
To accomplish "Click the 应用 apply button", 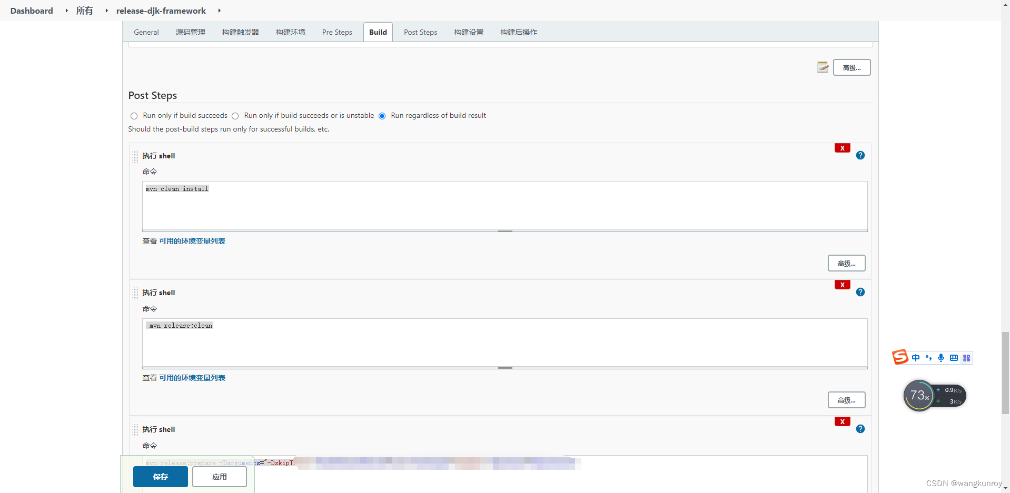I will click(220, 477).
